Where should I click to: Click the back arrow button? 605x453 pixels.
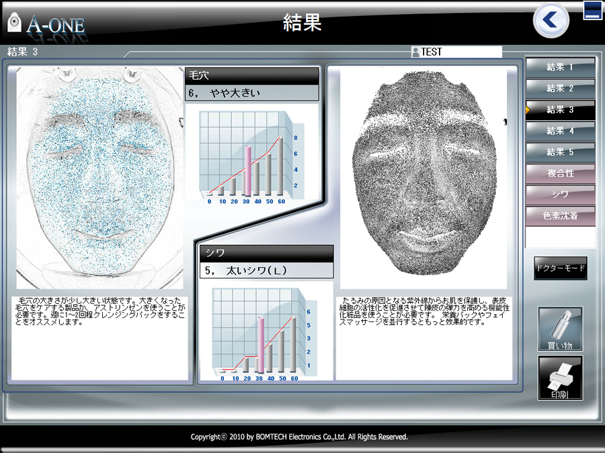coord(551,21)
